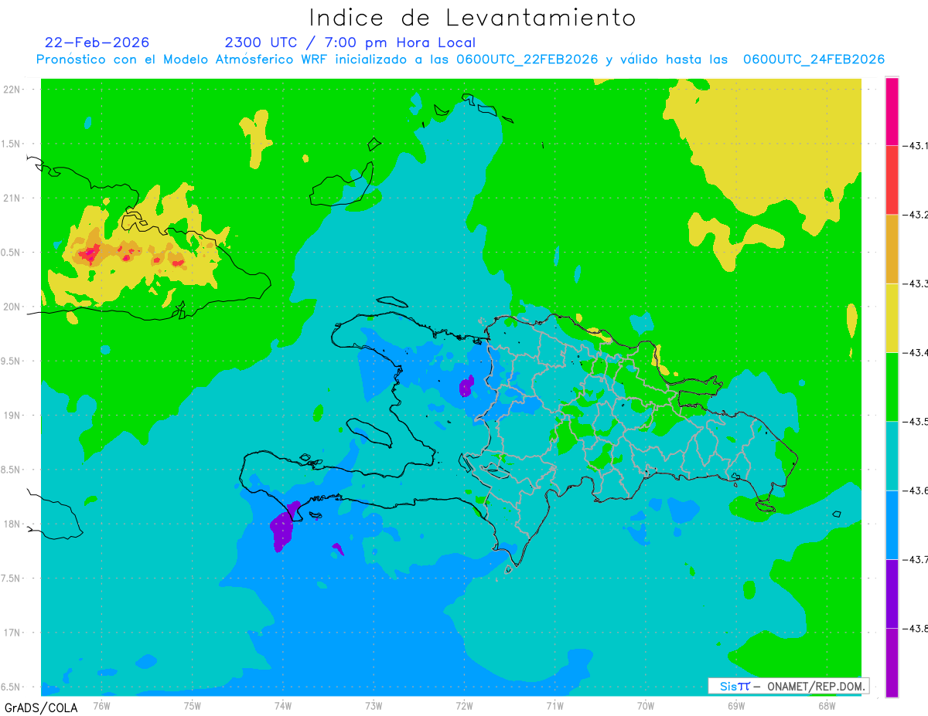Click the title "Indice de Levantamiento"
The width and height of the screenshot is (928, 716).
click(x=473, y=18)
